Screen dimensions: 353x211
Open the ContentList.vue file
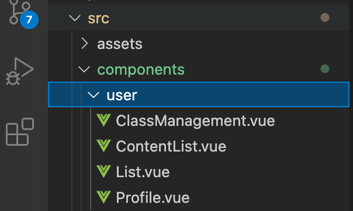click(171, 146)
